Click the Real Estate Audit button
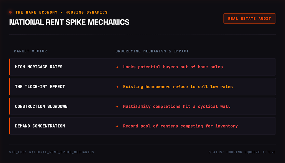This screenshot has height=163, width=285. [x=250, y=19]
